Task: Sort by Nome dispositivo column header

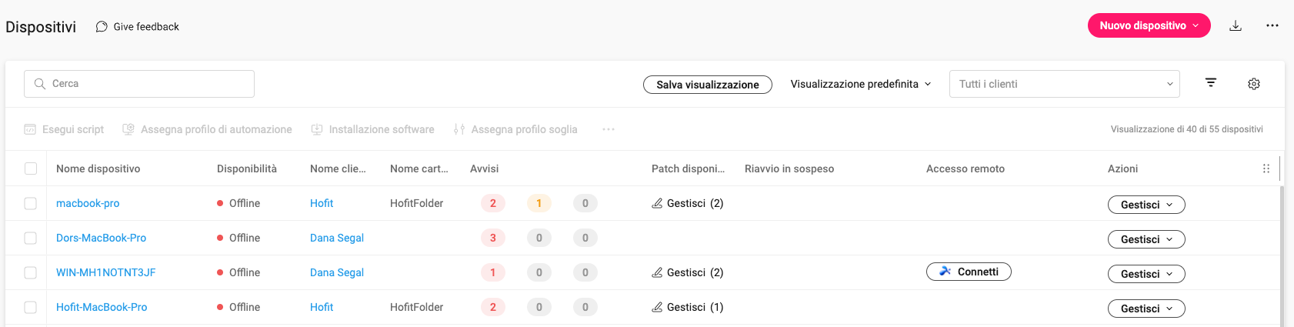Action: [x=98, y=169]
